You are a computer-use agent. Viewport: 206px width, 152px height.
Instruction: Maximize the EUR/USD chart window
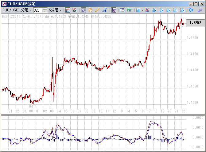click(196, 4)
